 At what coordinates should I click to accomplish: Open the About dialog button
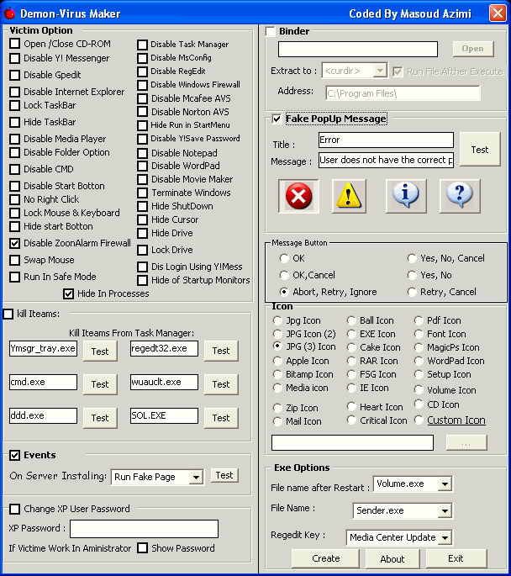[392, 558]
